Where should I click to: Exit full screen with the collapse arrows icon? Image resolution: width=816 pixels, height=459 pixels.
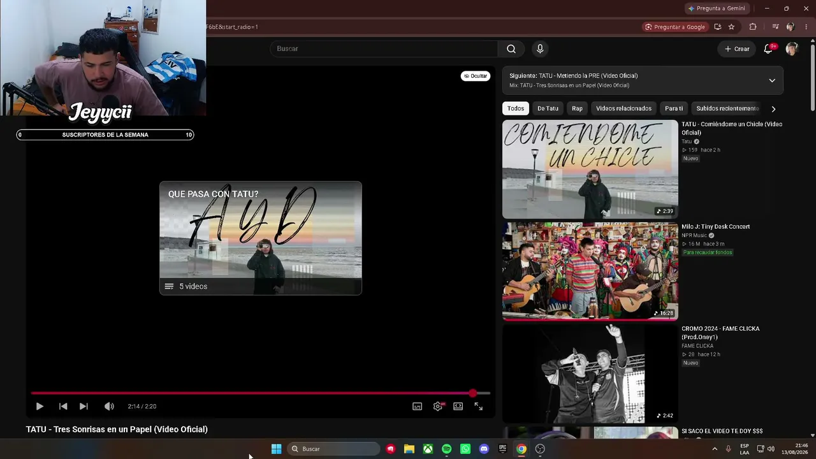click(x=478, y=406)
